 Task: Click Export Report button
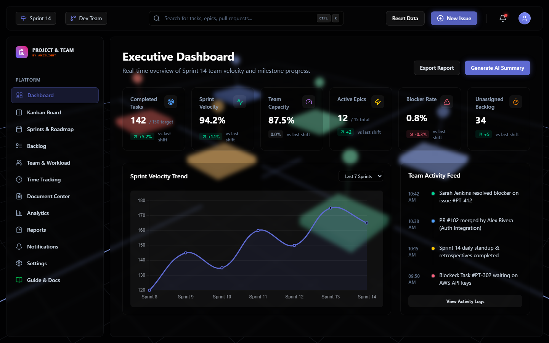(x=437, y=68)
